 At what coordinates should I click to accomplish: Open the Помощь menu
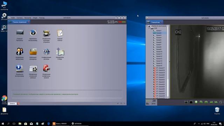[42, 18]
